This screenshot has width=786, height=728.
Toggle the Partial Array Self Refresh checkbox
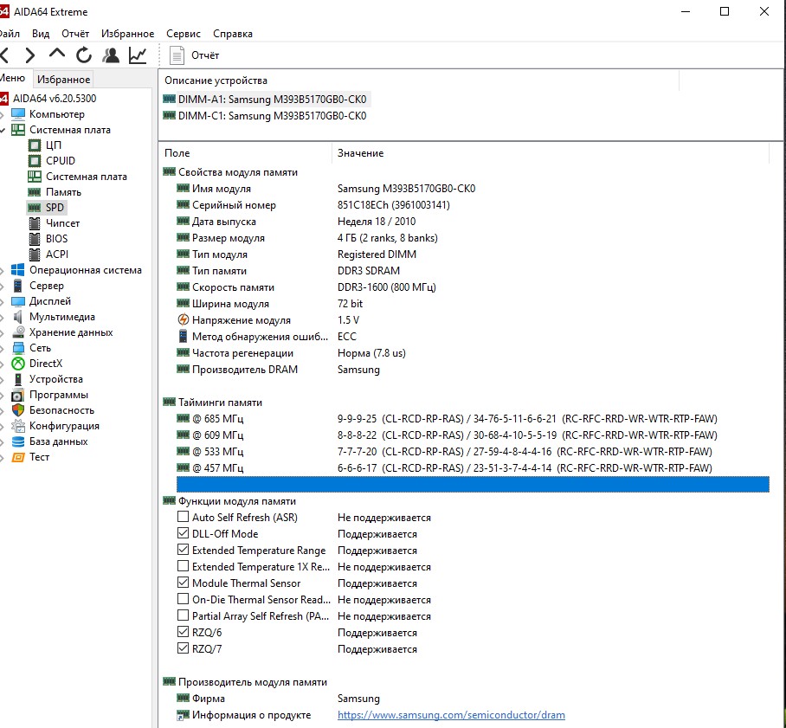[x=184, y=615]
